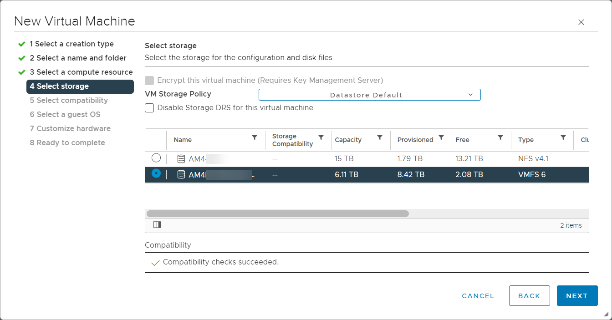
Task: Filter the Provisioned column
Action: pos(441,137)
